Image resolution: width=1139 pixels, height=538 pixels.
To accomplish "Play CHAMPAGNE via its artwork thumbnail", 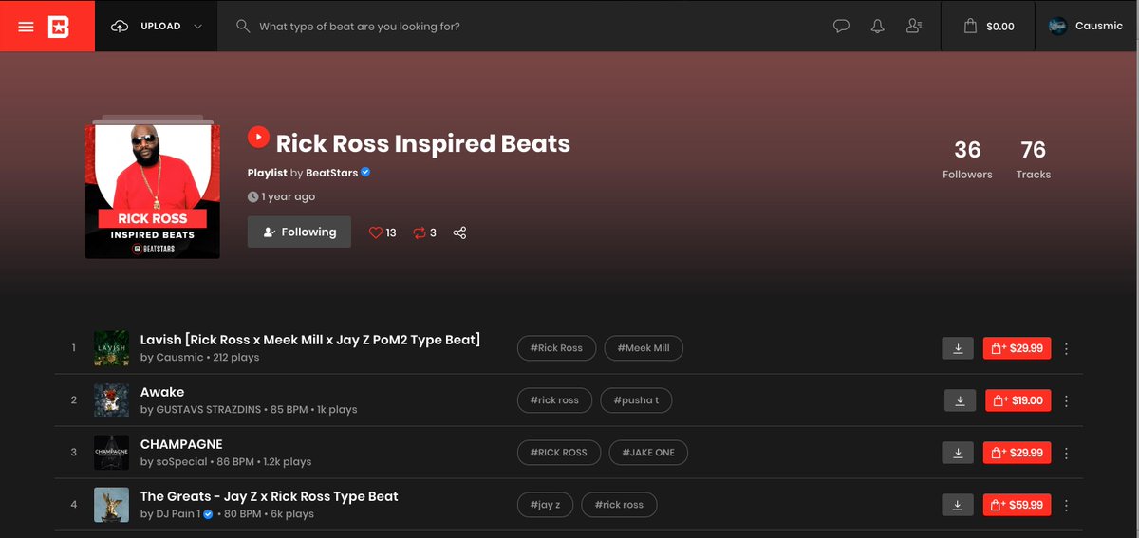I will [111, 453].
